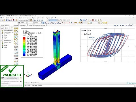Click the red swatch in the Mises legend

24,38
